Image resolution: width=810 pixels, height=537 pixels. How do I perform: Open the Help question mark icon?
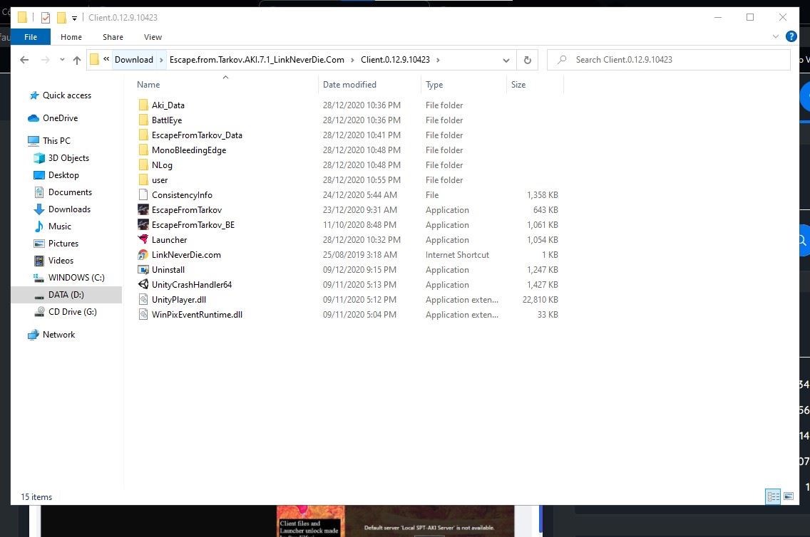791,36
